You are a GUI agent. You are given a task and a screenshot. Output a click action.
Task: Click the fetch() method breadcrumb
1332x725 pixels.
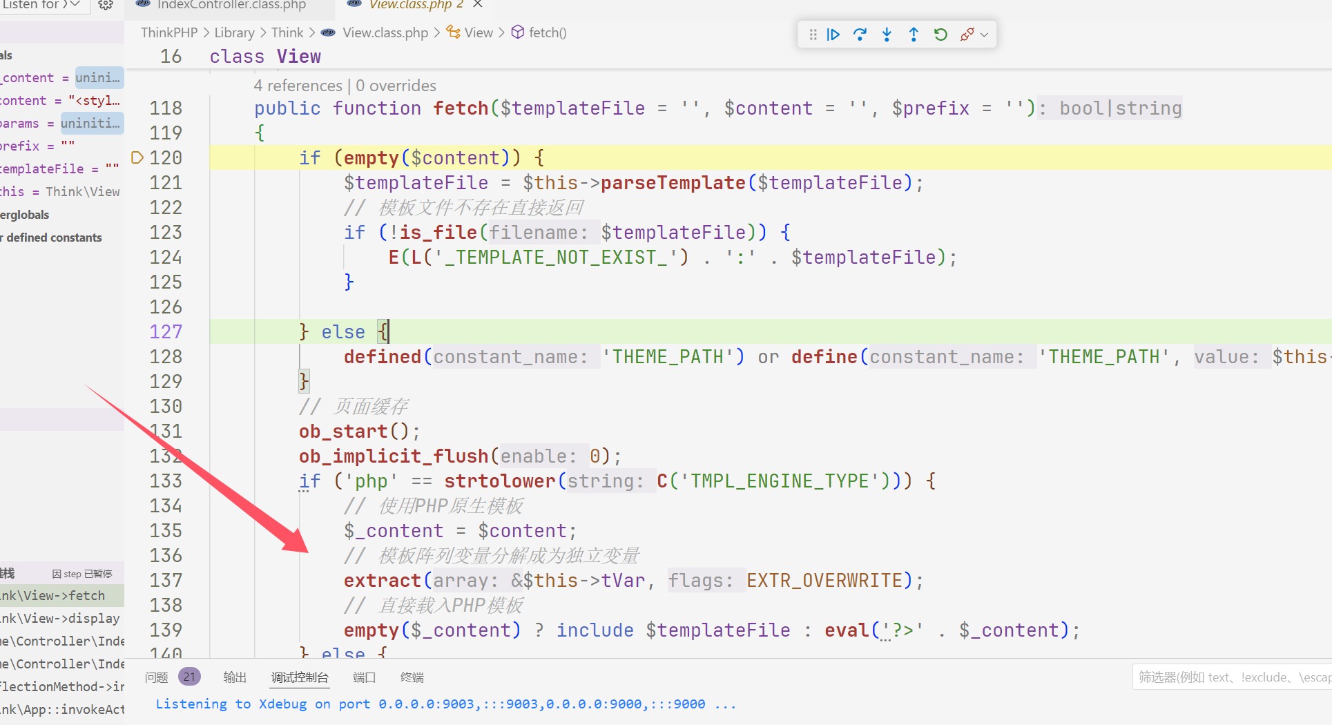(548, 32)
